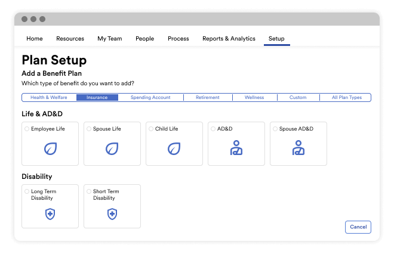Click the person icon in Spouse AD&D card
The image size is (394, 254).
pyautogui.click(x=298, y=149)
